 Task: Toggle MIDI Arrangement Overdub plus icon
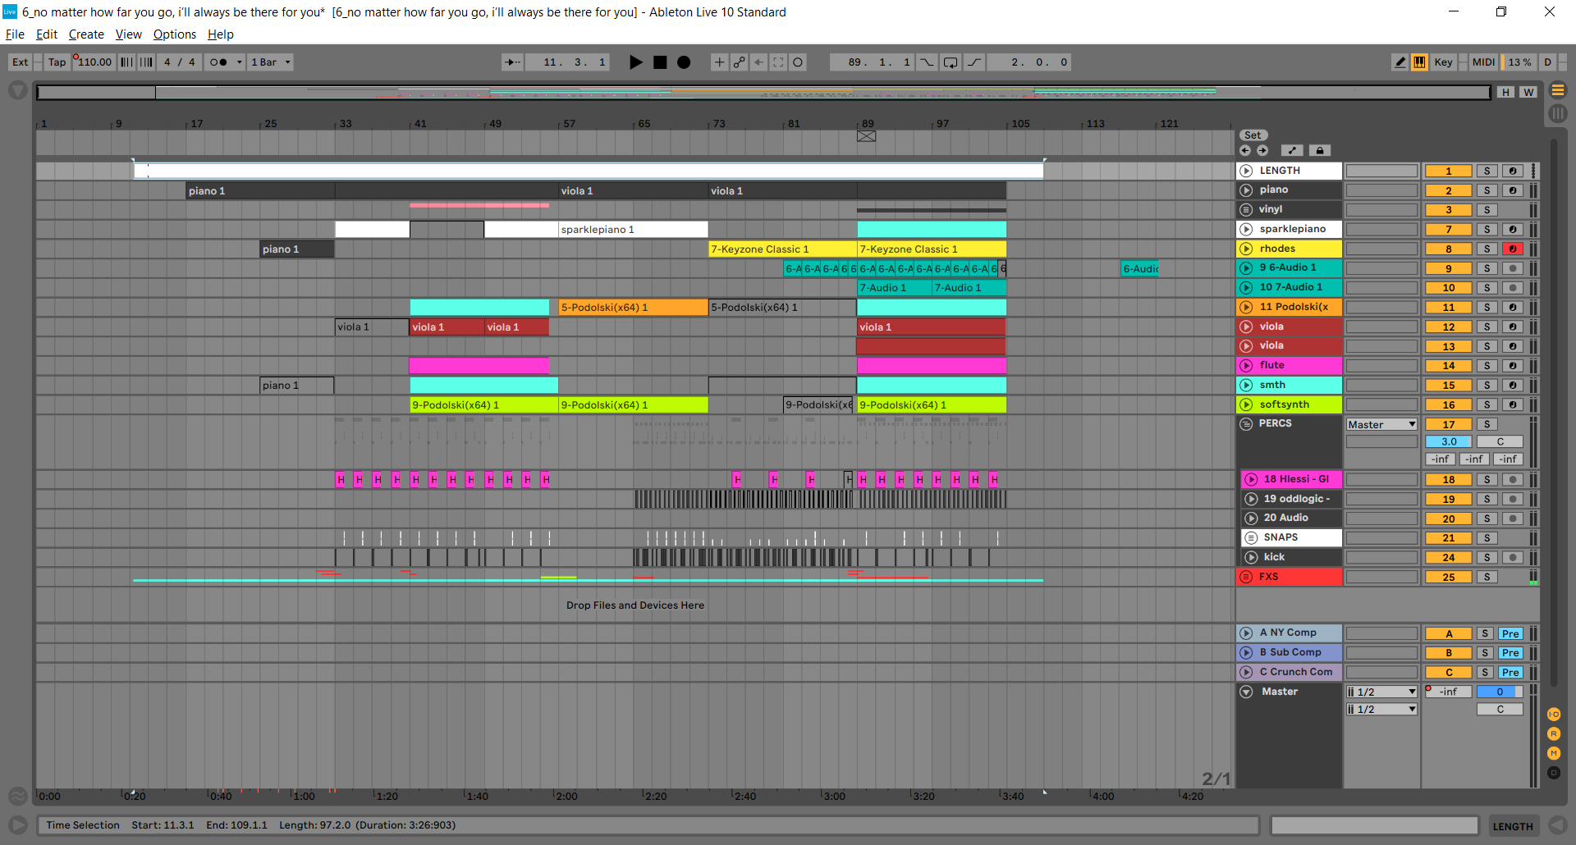click(x=719, y=62)
